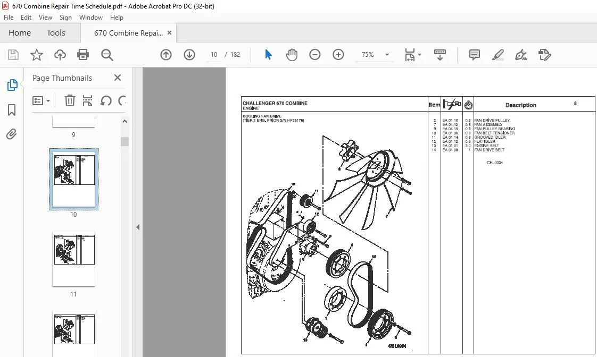
Task: Go to next page arrow
Action: pyautogui.click(x=189, y=55)
